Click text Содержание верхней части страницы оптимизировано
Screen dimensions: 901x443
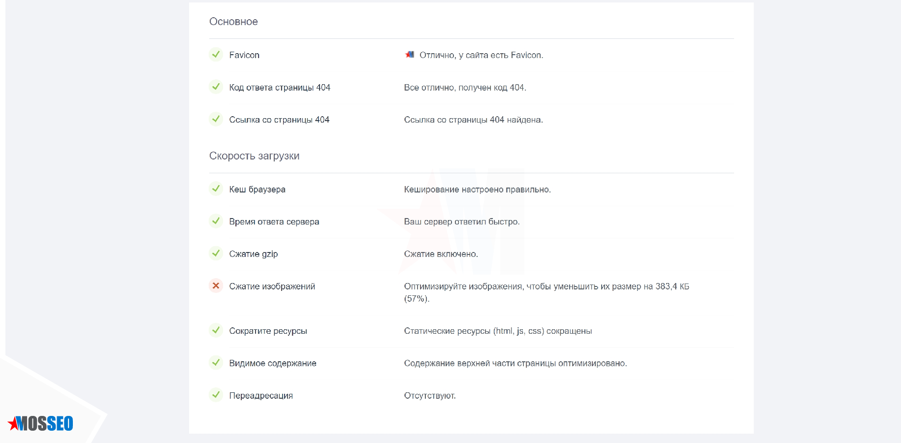[x=515, y=363]
